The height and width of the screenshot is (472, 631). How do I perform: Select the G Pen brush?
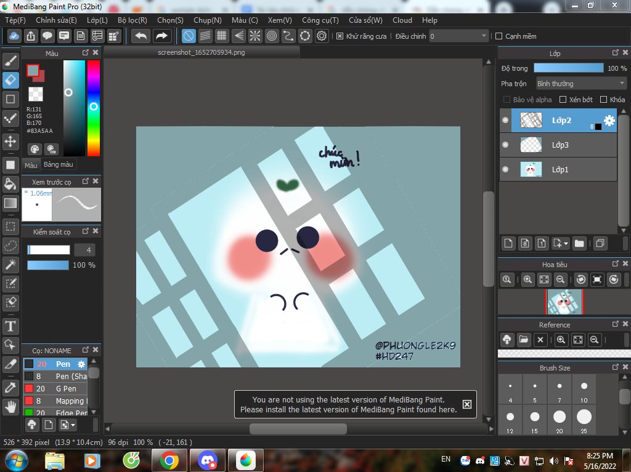[x=55, y=388]
